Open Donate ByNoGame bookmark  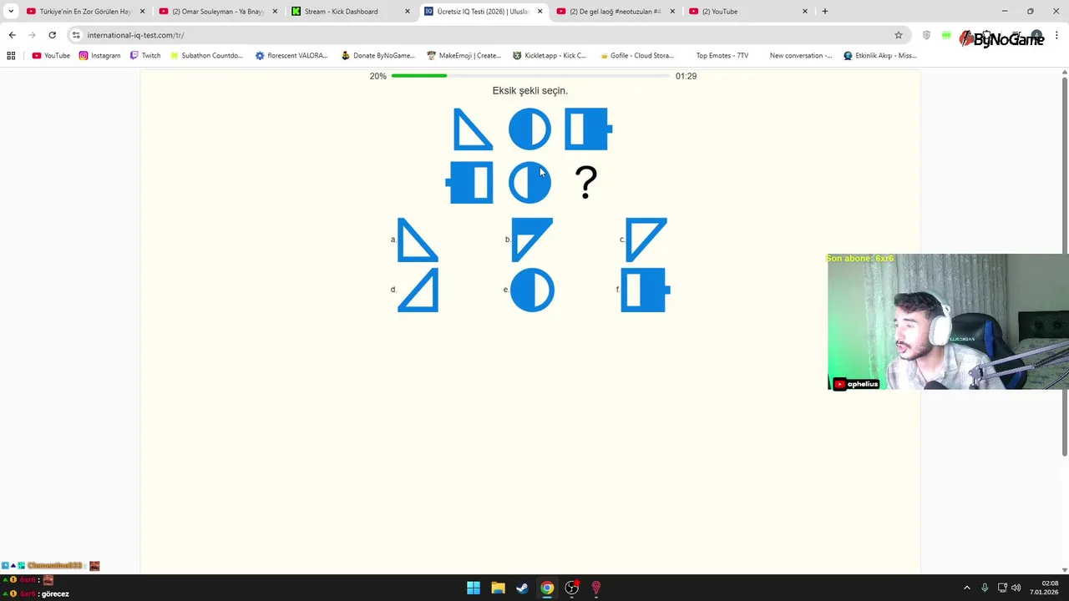378,55
